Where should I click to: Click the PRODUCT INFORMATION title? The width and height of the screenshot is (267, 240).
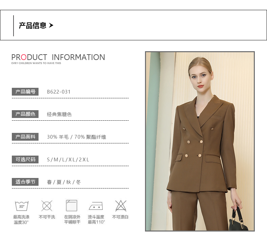tap(58, 57)
